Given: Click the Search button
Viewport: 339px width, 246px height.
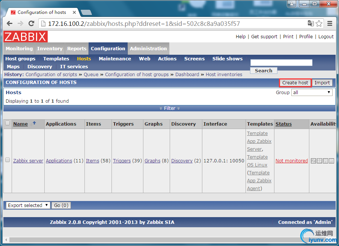Looking at the screenshot, I should (x=264, y=70).
